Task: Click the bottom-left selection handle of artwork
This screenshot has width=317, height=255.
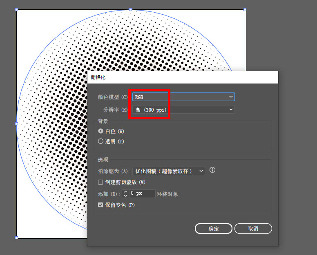Action: 17,237
